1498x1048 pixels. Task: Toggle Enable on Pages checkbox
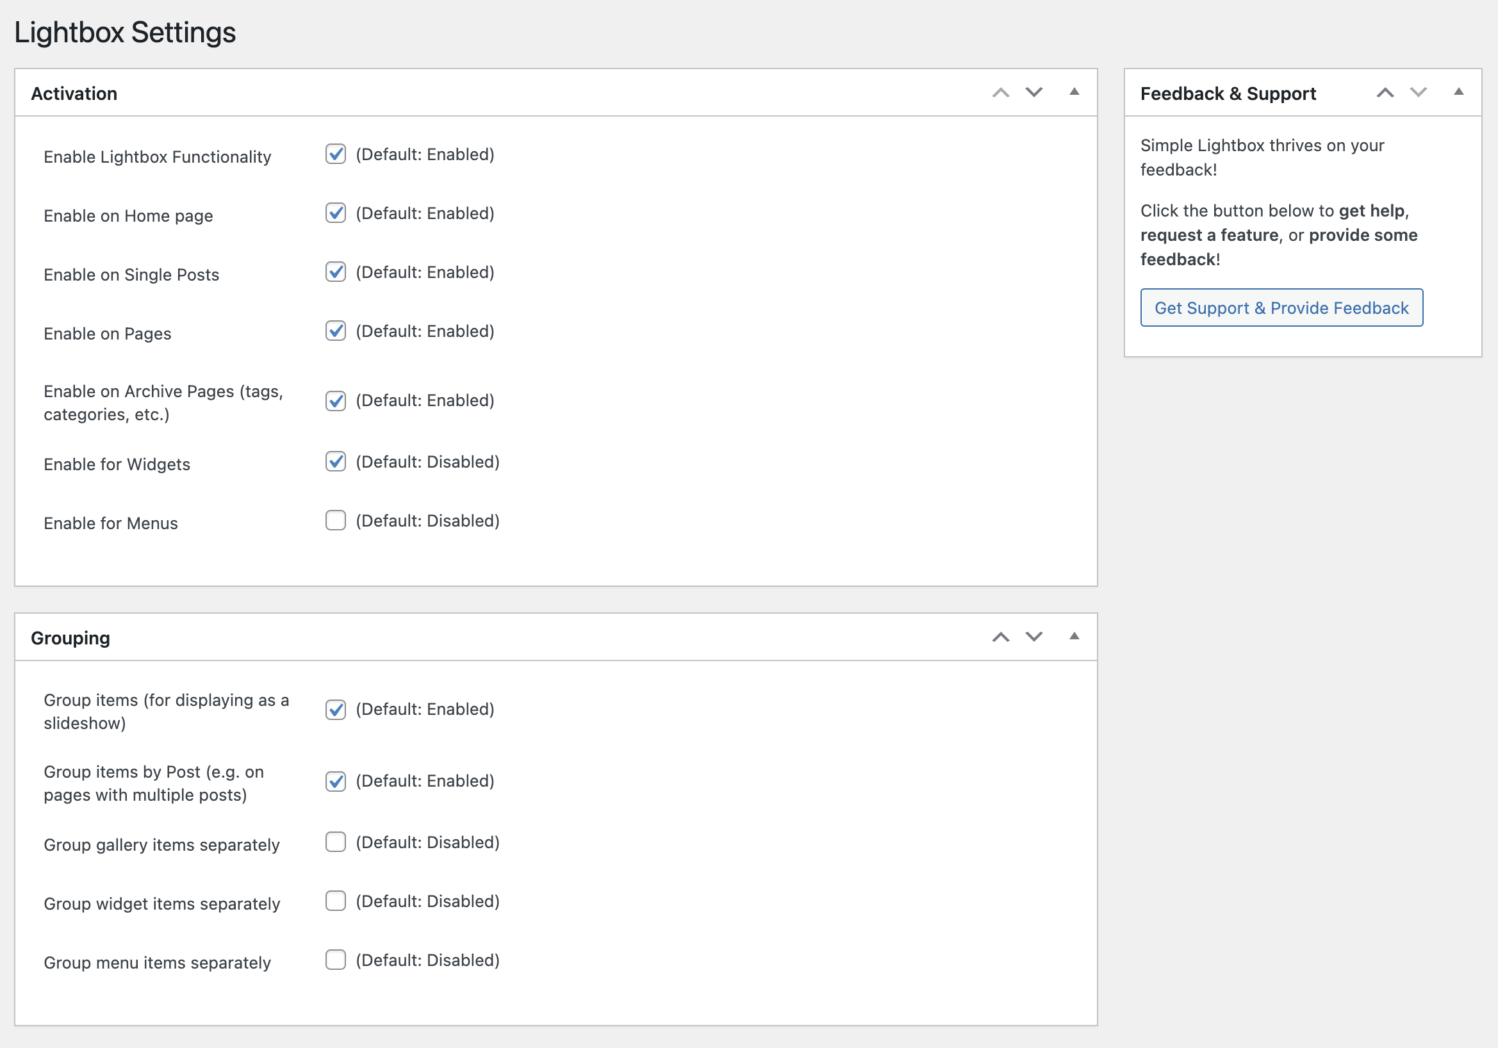point(335,331)
